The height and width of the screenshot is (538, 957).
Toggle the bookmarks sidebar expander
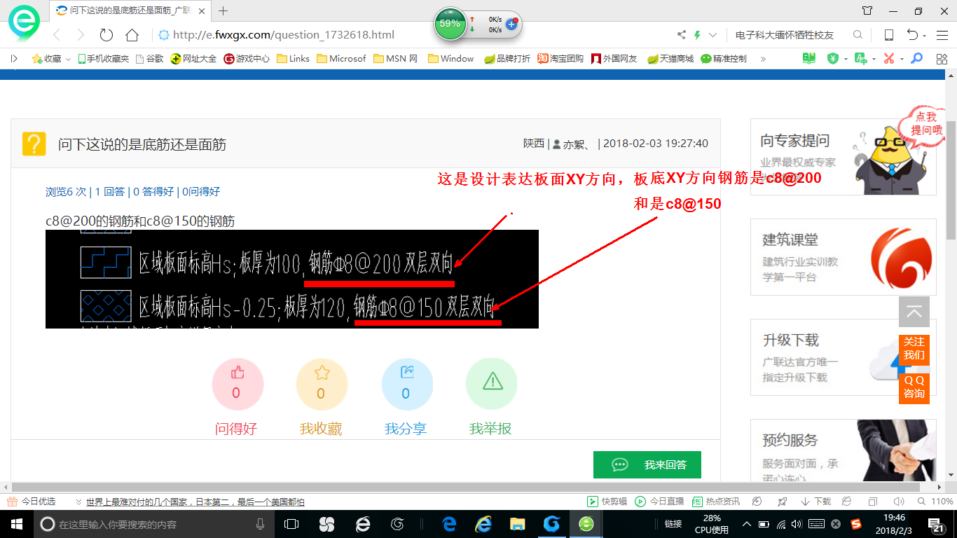coord(14,59)
